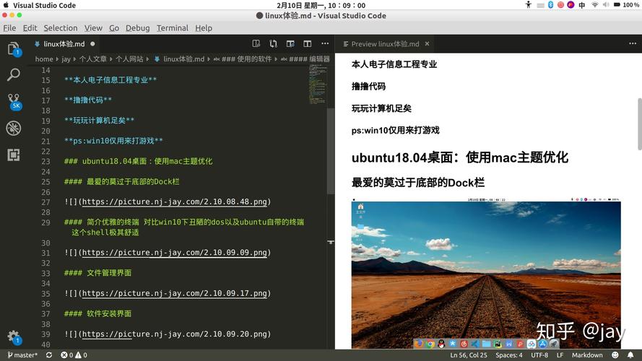Select Markdown language mode
This screenshot has width=642, height=361.
click(587, 355)
